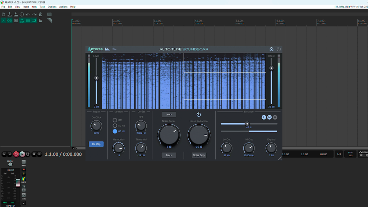Select De-Hum Off radio option
The image size is (368, 207).
115,120
